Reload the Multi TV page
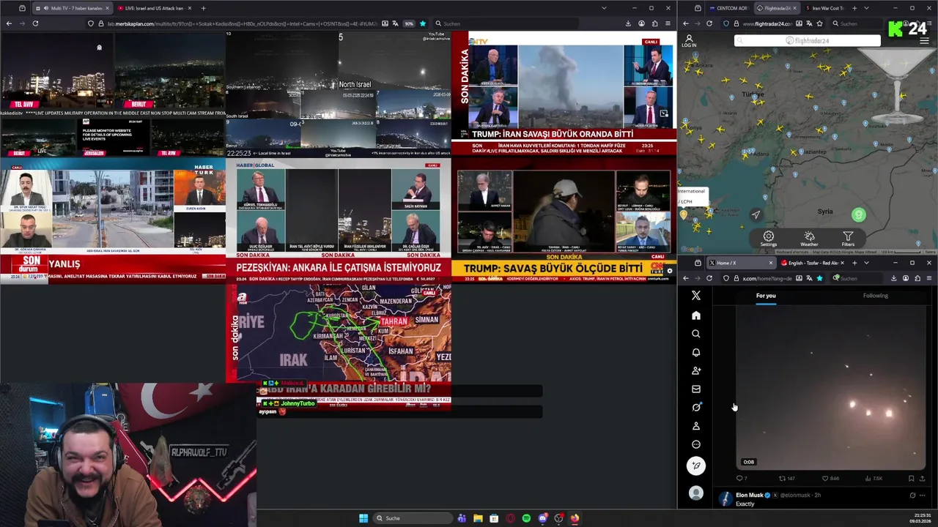This screenshot has height=527, width=938. click(35, 23)
